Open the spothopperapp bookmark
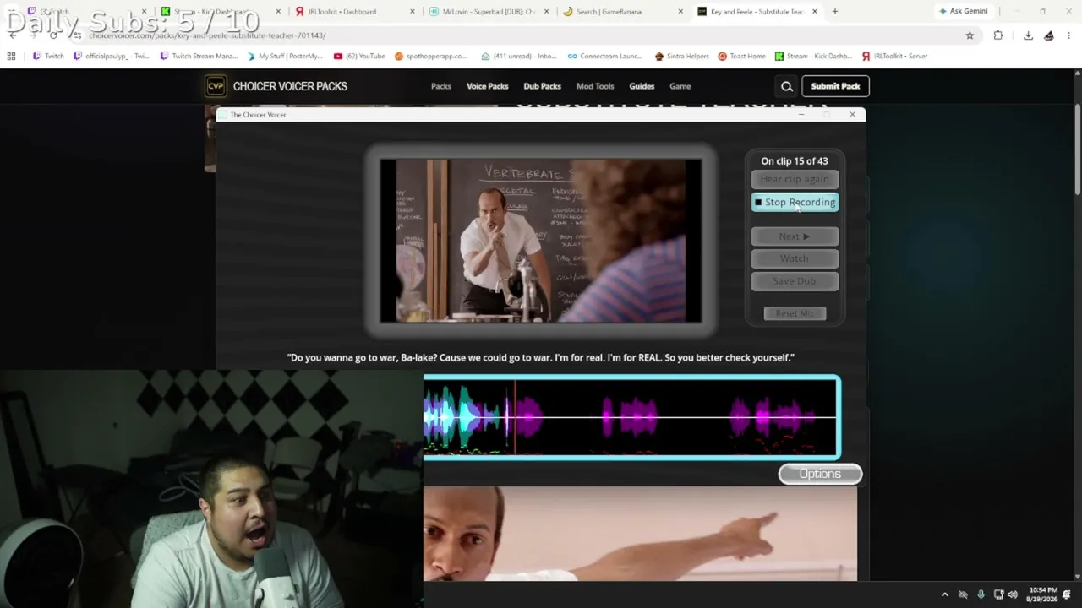 pos(430,56)
